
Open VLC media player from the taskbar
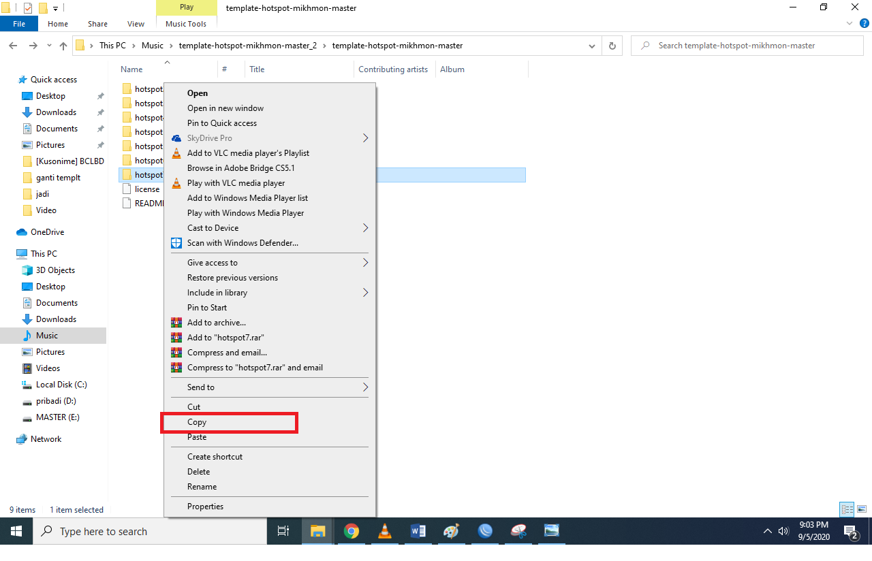tap(385, 531)
